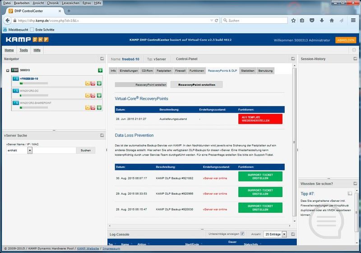
Task: Click Firefox bookmark star icon
Action: 293,20
